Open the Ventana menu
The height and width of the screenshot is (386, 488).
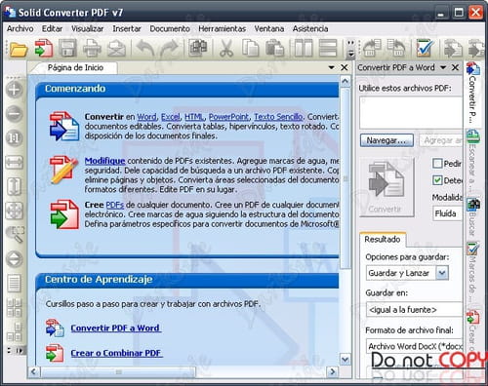269,29
